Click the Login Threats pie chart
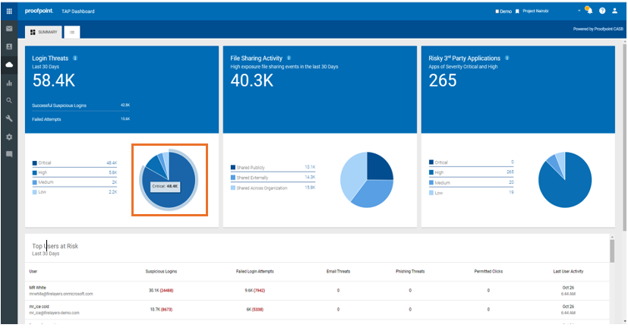The height and width of the screenshot is (331, 628). pos(169,180)
